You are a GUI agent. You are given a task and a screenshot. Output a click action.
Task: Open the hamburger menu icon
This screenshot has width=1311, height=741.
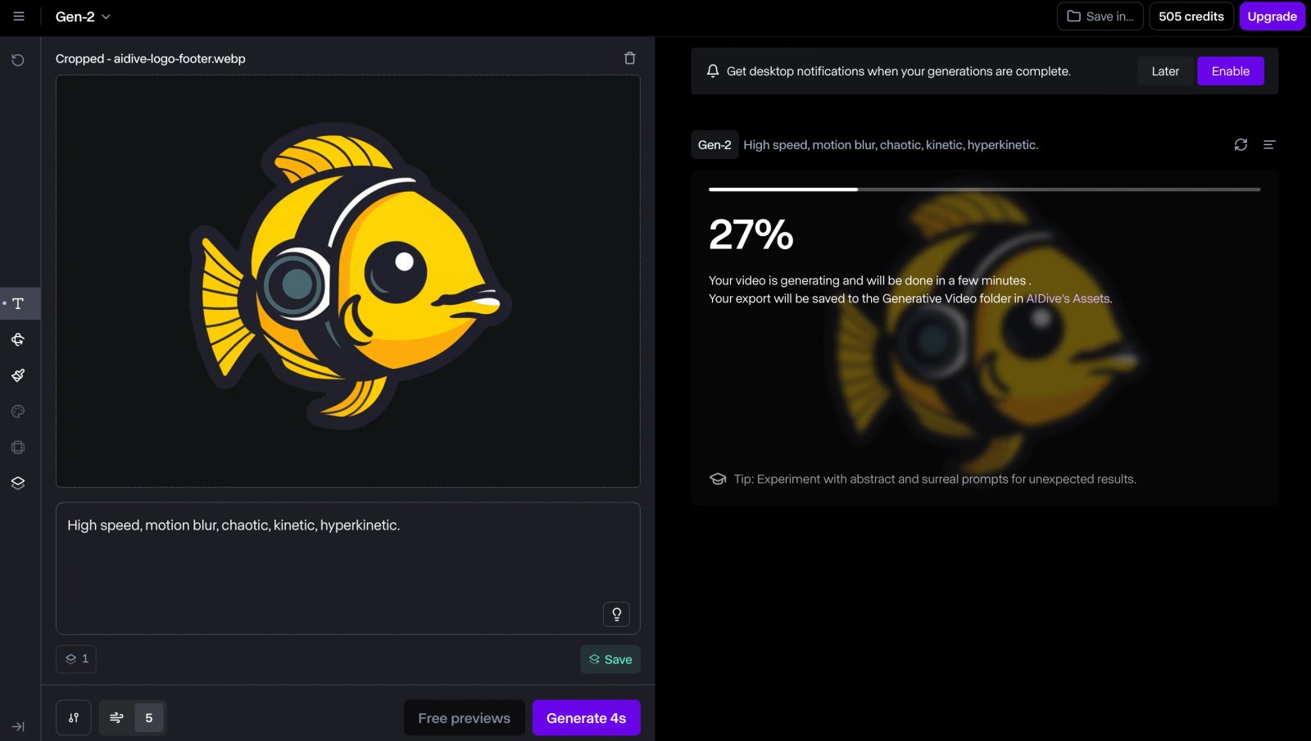click(x=19, y=16)
